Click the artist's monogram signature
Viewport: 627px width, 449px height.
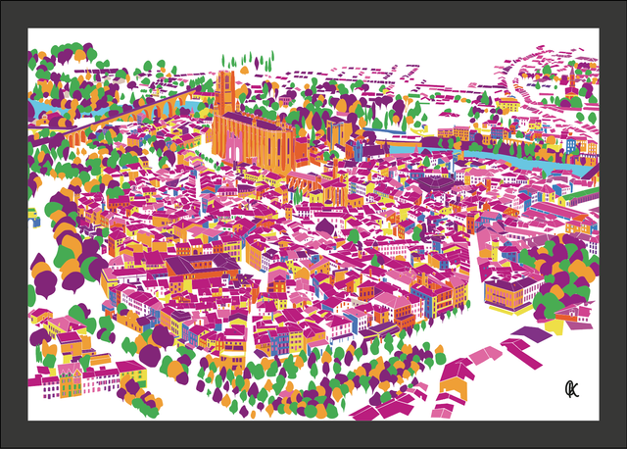(x=570, y=389)
